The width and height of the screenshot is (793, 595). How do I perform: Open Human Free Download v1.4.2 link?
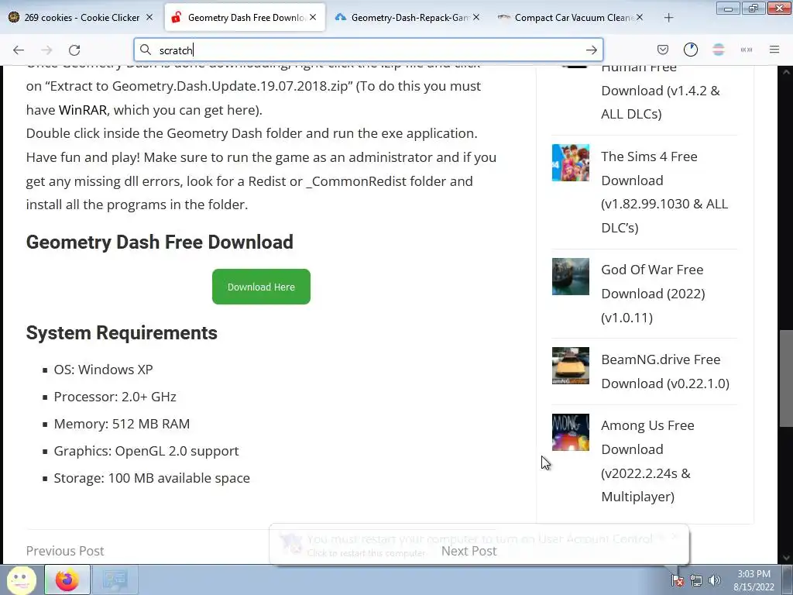[x=660, y=91]
